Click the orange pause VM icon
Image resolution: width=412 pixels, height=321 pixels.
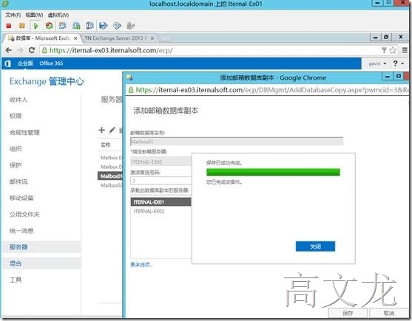(22, 26)
